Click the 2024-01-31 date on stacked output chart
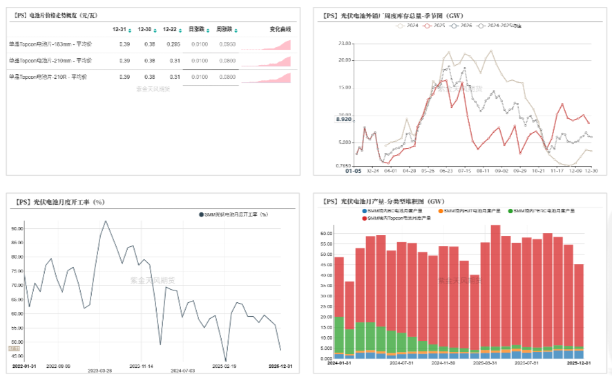The height and width of the screenshot is (379, 612). pos(339,363)
